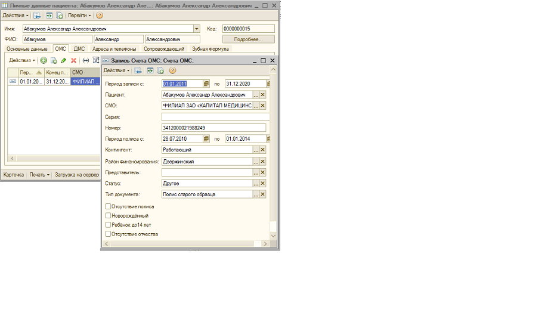Screen dimensions: 548x331
Task: Open the Адреса и телефоны tab
Action: 114,49
